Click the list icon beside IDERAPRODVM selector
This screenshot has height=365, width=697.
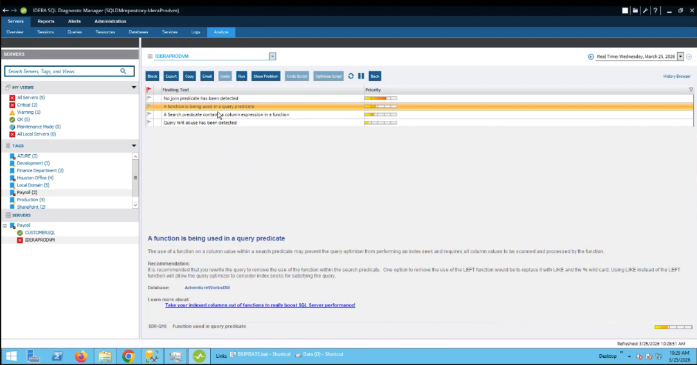(150, 57)
